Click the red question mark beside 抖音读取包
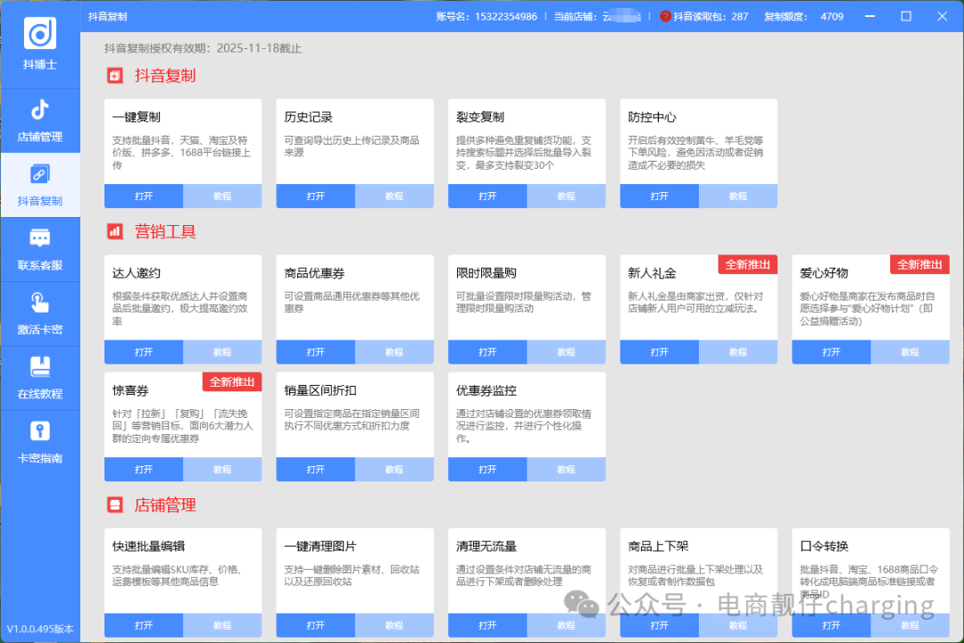Screen dimensions: 964x643 click(x=667, y=16)
